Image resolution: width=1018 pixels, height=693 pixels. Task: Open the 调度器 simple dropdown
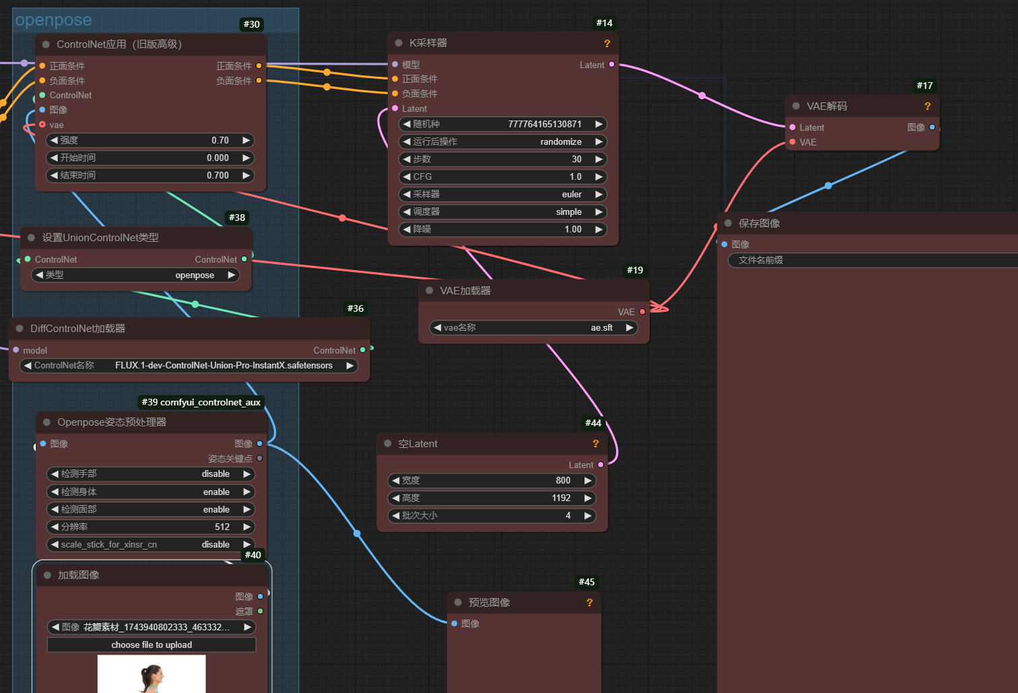503,211
